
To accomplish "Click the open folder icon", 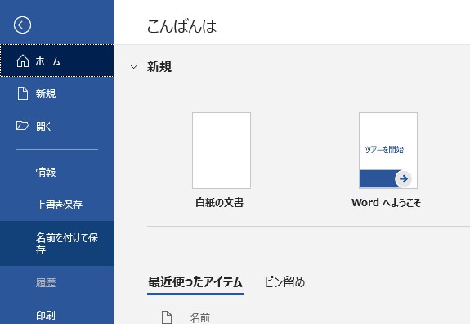I will click(23, 126).
